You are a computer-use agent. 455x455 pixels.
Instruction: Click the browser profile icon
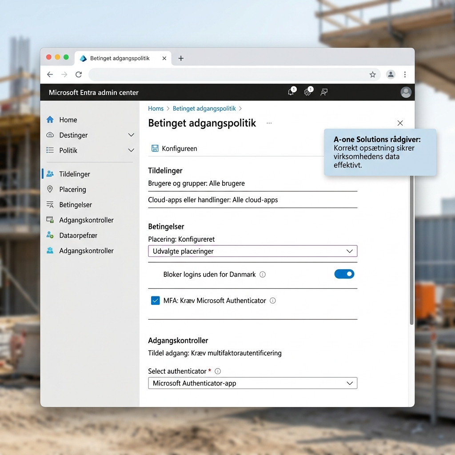point(391,75)
